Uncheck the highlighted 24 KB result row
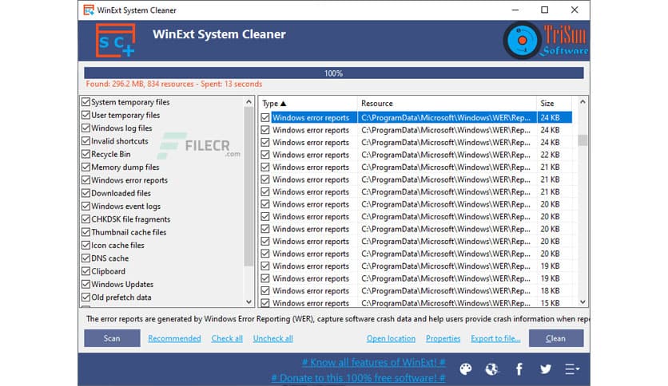 tap(265, 117)
